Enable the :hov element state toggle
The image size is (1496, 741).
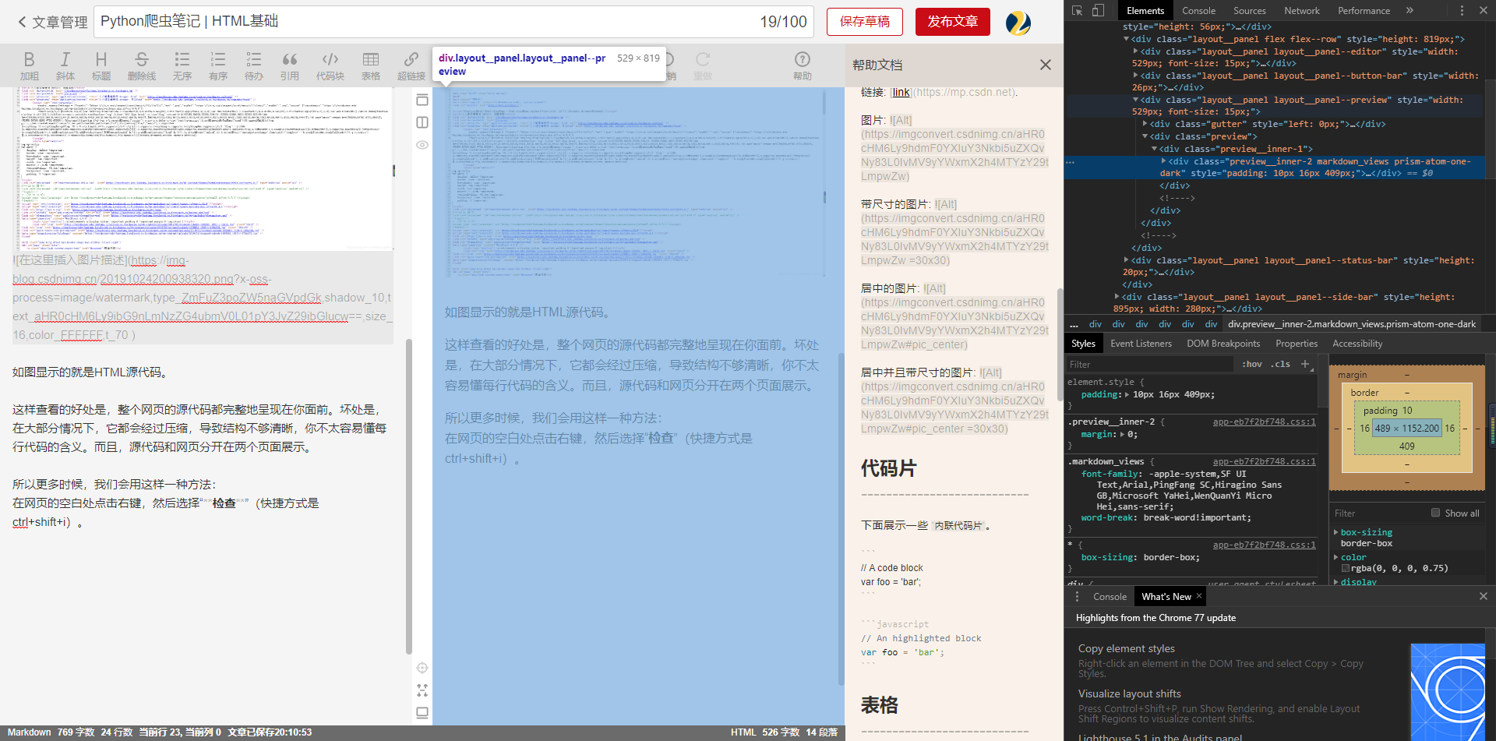tap(1251, 364)
